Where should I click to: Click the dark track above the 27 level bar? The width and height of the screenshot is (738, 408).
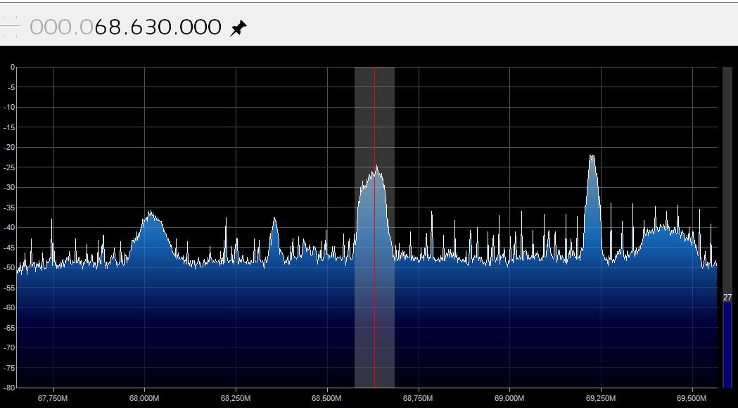click(727, 180)
